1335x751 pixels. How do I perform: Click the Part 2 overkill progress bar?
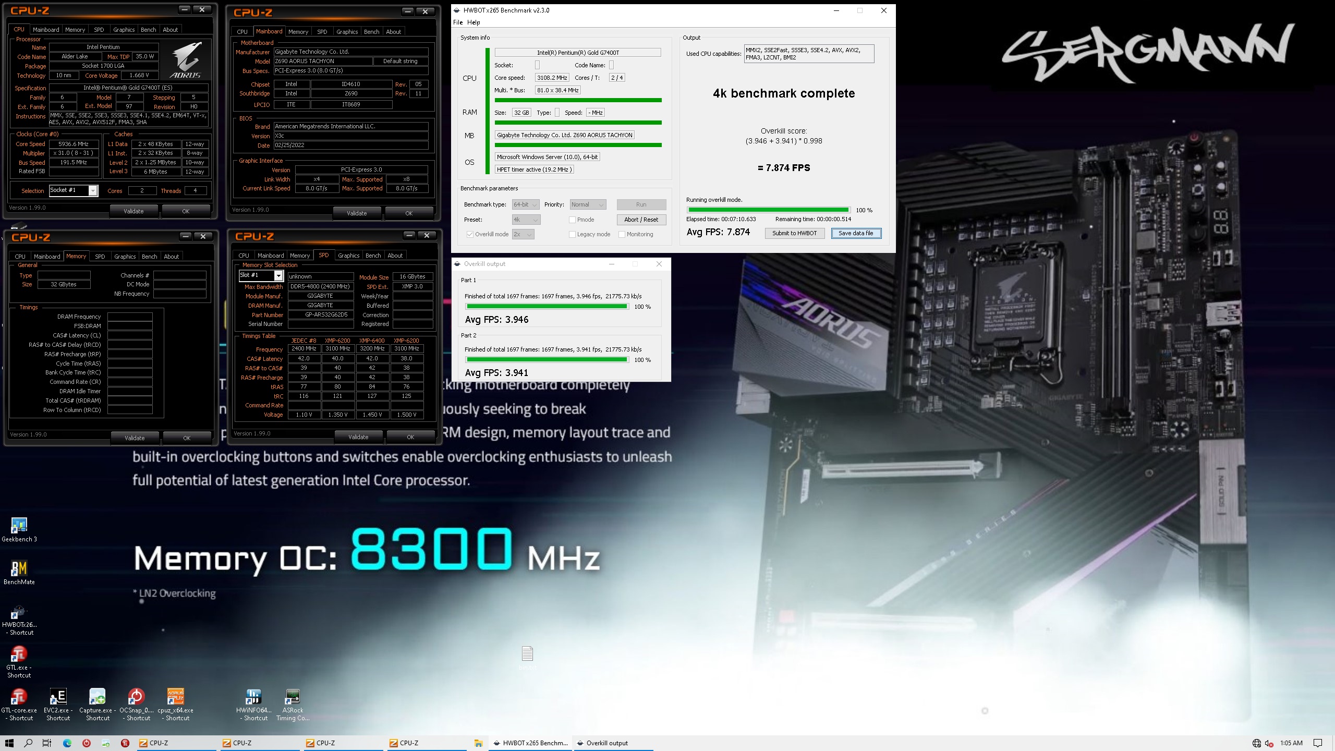click(x=547, y=360)
